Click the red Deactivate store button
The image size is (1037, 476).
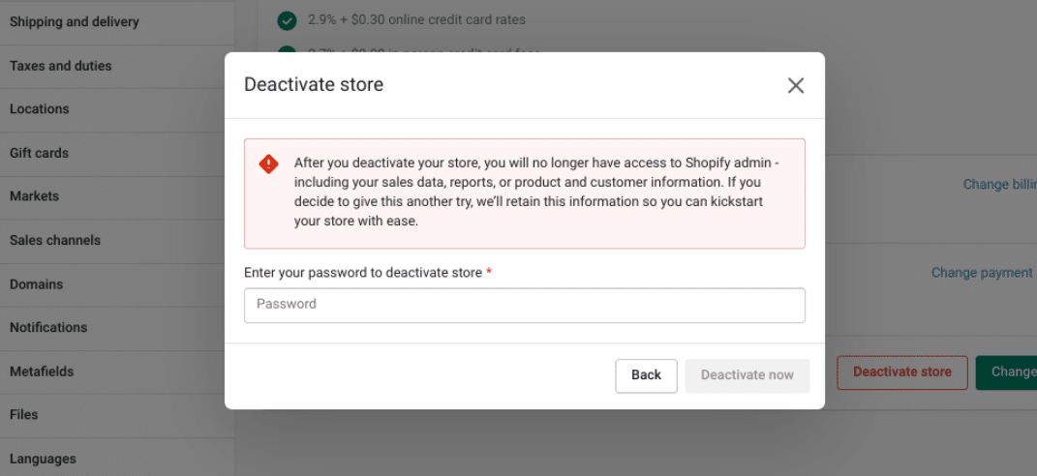pos(901,372)
